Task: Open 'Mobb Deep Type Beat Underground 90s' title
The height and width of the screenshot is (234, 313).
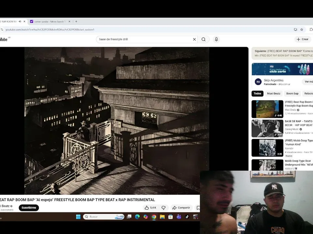Action: [299, 163]
